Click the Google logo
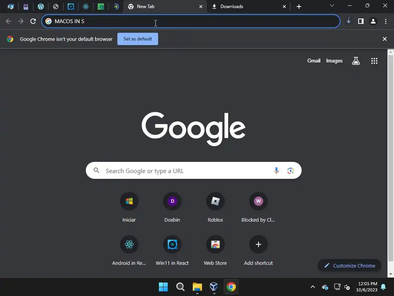This screenshot has height=296, width=394. point(194,129)
